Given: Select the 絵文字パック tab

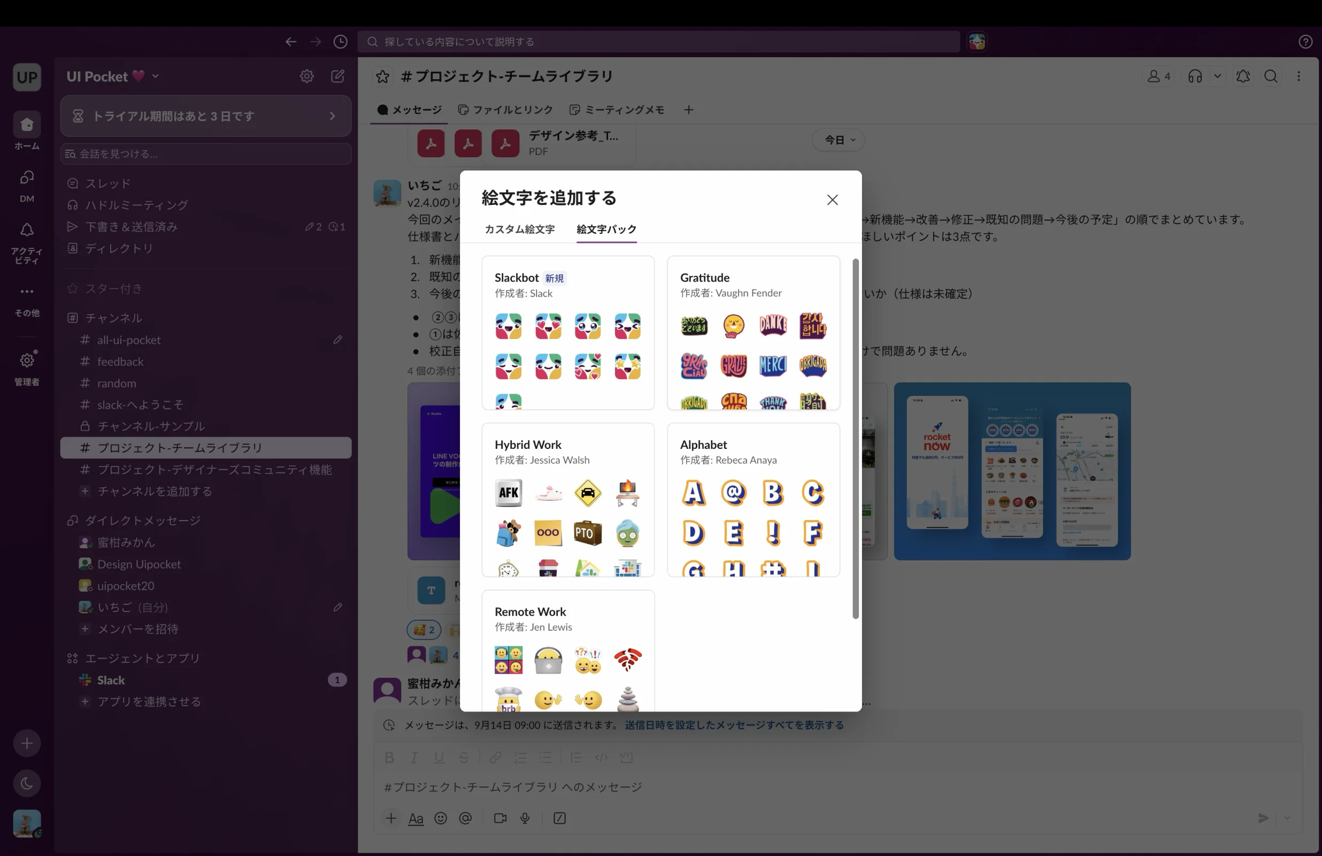Looking at the screenshot, I should pos(606,229).
